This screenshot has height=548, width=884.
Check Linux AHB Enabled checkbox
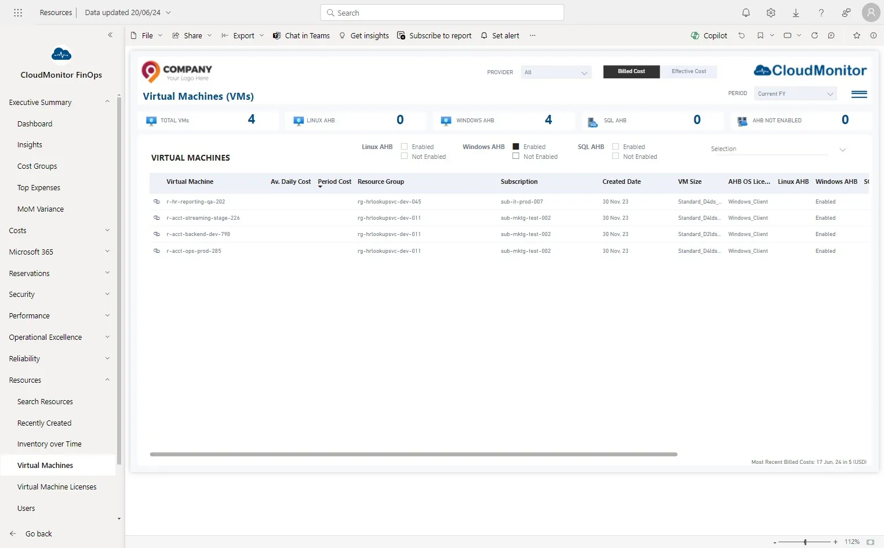click(405, 147)
